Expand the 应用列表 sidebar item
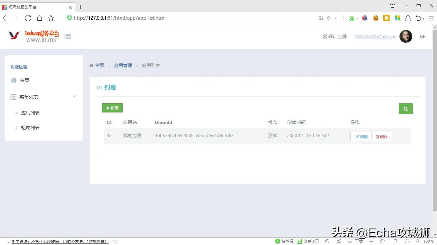 (30, 112)
